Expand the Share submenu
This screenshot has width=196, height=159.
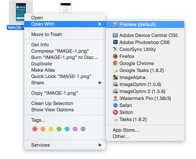[x=100, y=83]
